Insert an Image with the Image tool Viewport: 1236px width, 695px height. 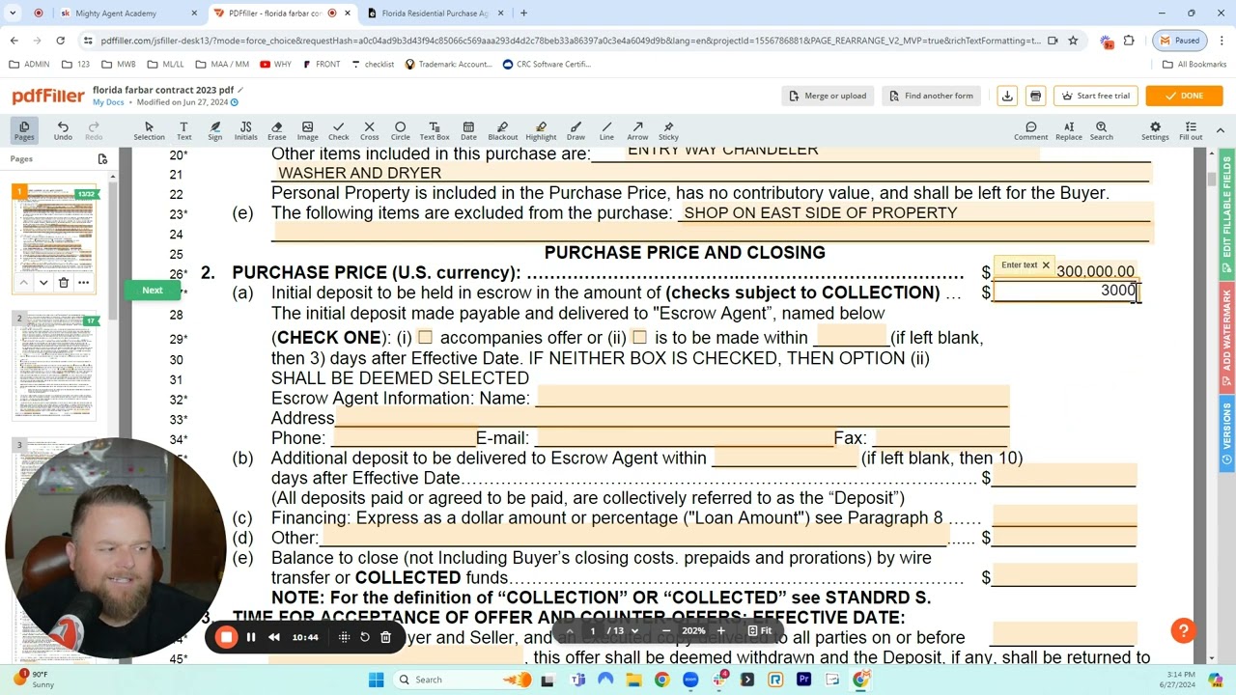307,130
